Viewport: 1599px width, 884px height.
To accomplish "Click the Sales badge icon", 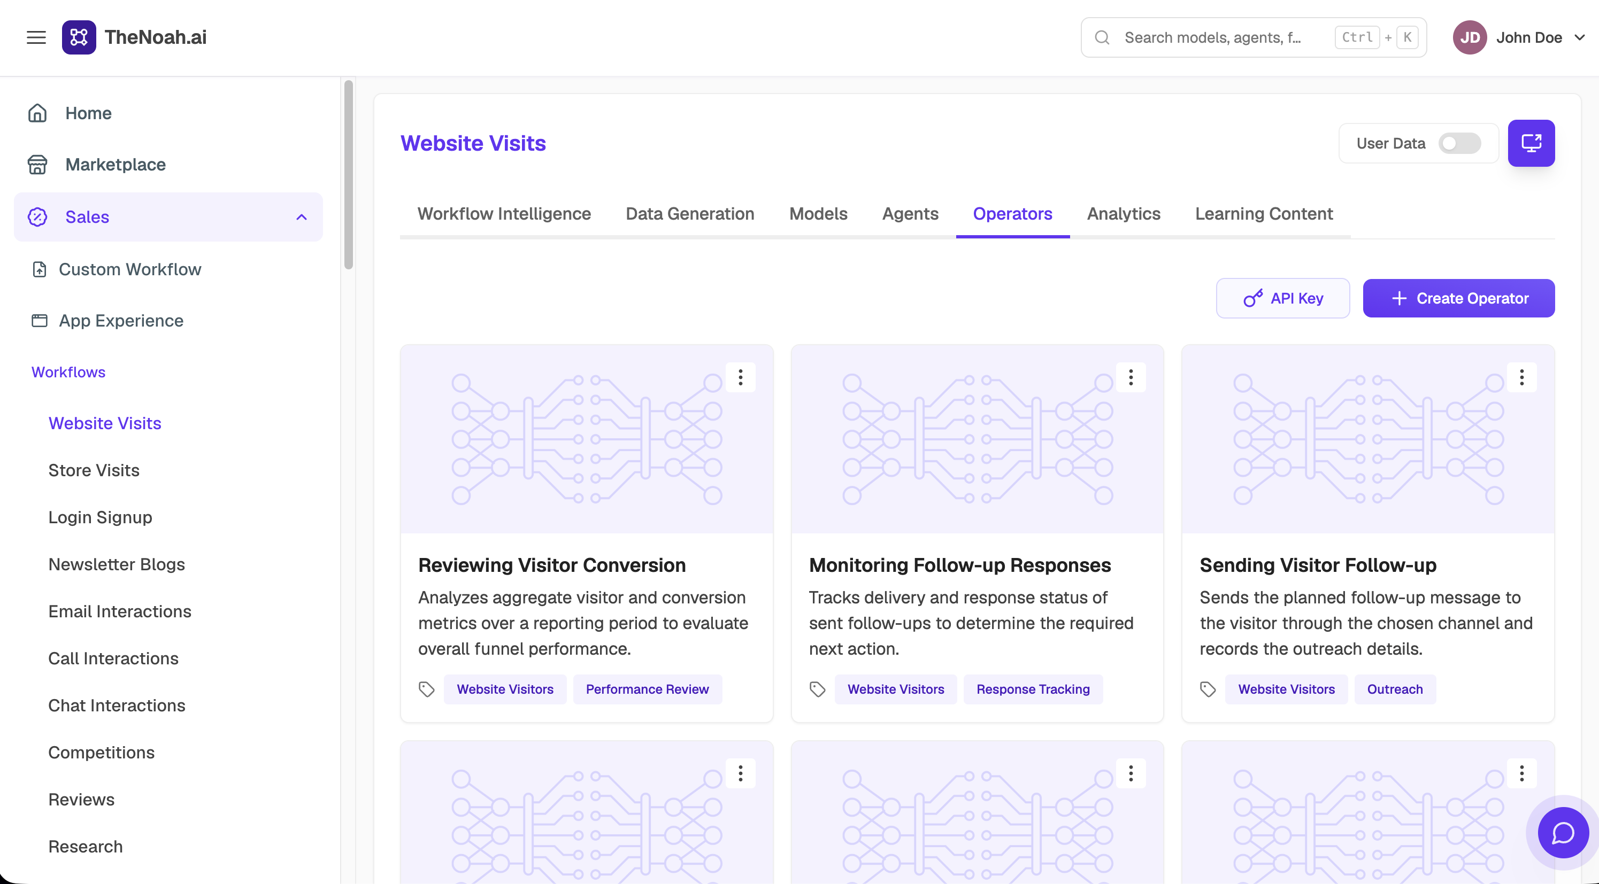I will [x=37, y=217].
